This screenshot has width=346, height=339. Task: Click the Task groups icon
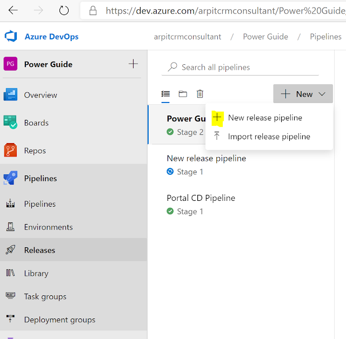click(x=10, y=296)
